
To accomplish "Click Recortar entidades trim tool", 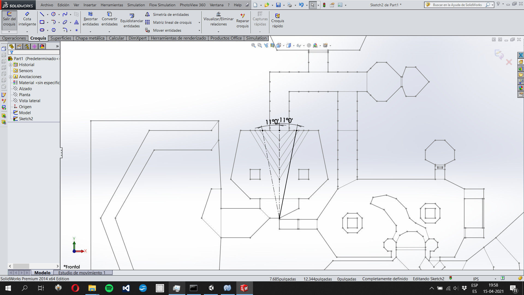I will click(91, 19).
